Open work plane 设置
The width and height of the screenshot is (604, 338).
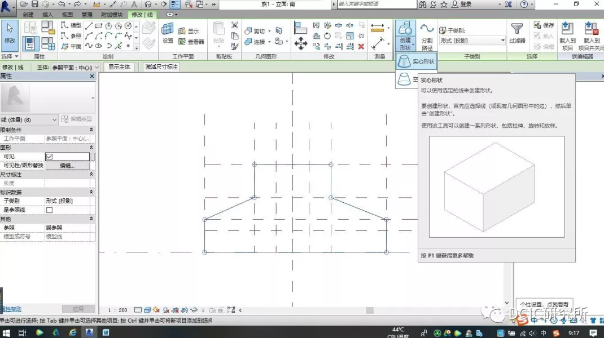point(168,33)
